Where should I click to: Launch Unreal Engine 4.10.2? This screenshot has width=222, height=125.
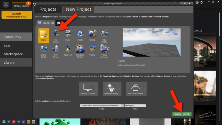(16, 15)
